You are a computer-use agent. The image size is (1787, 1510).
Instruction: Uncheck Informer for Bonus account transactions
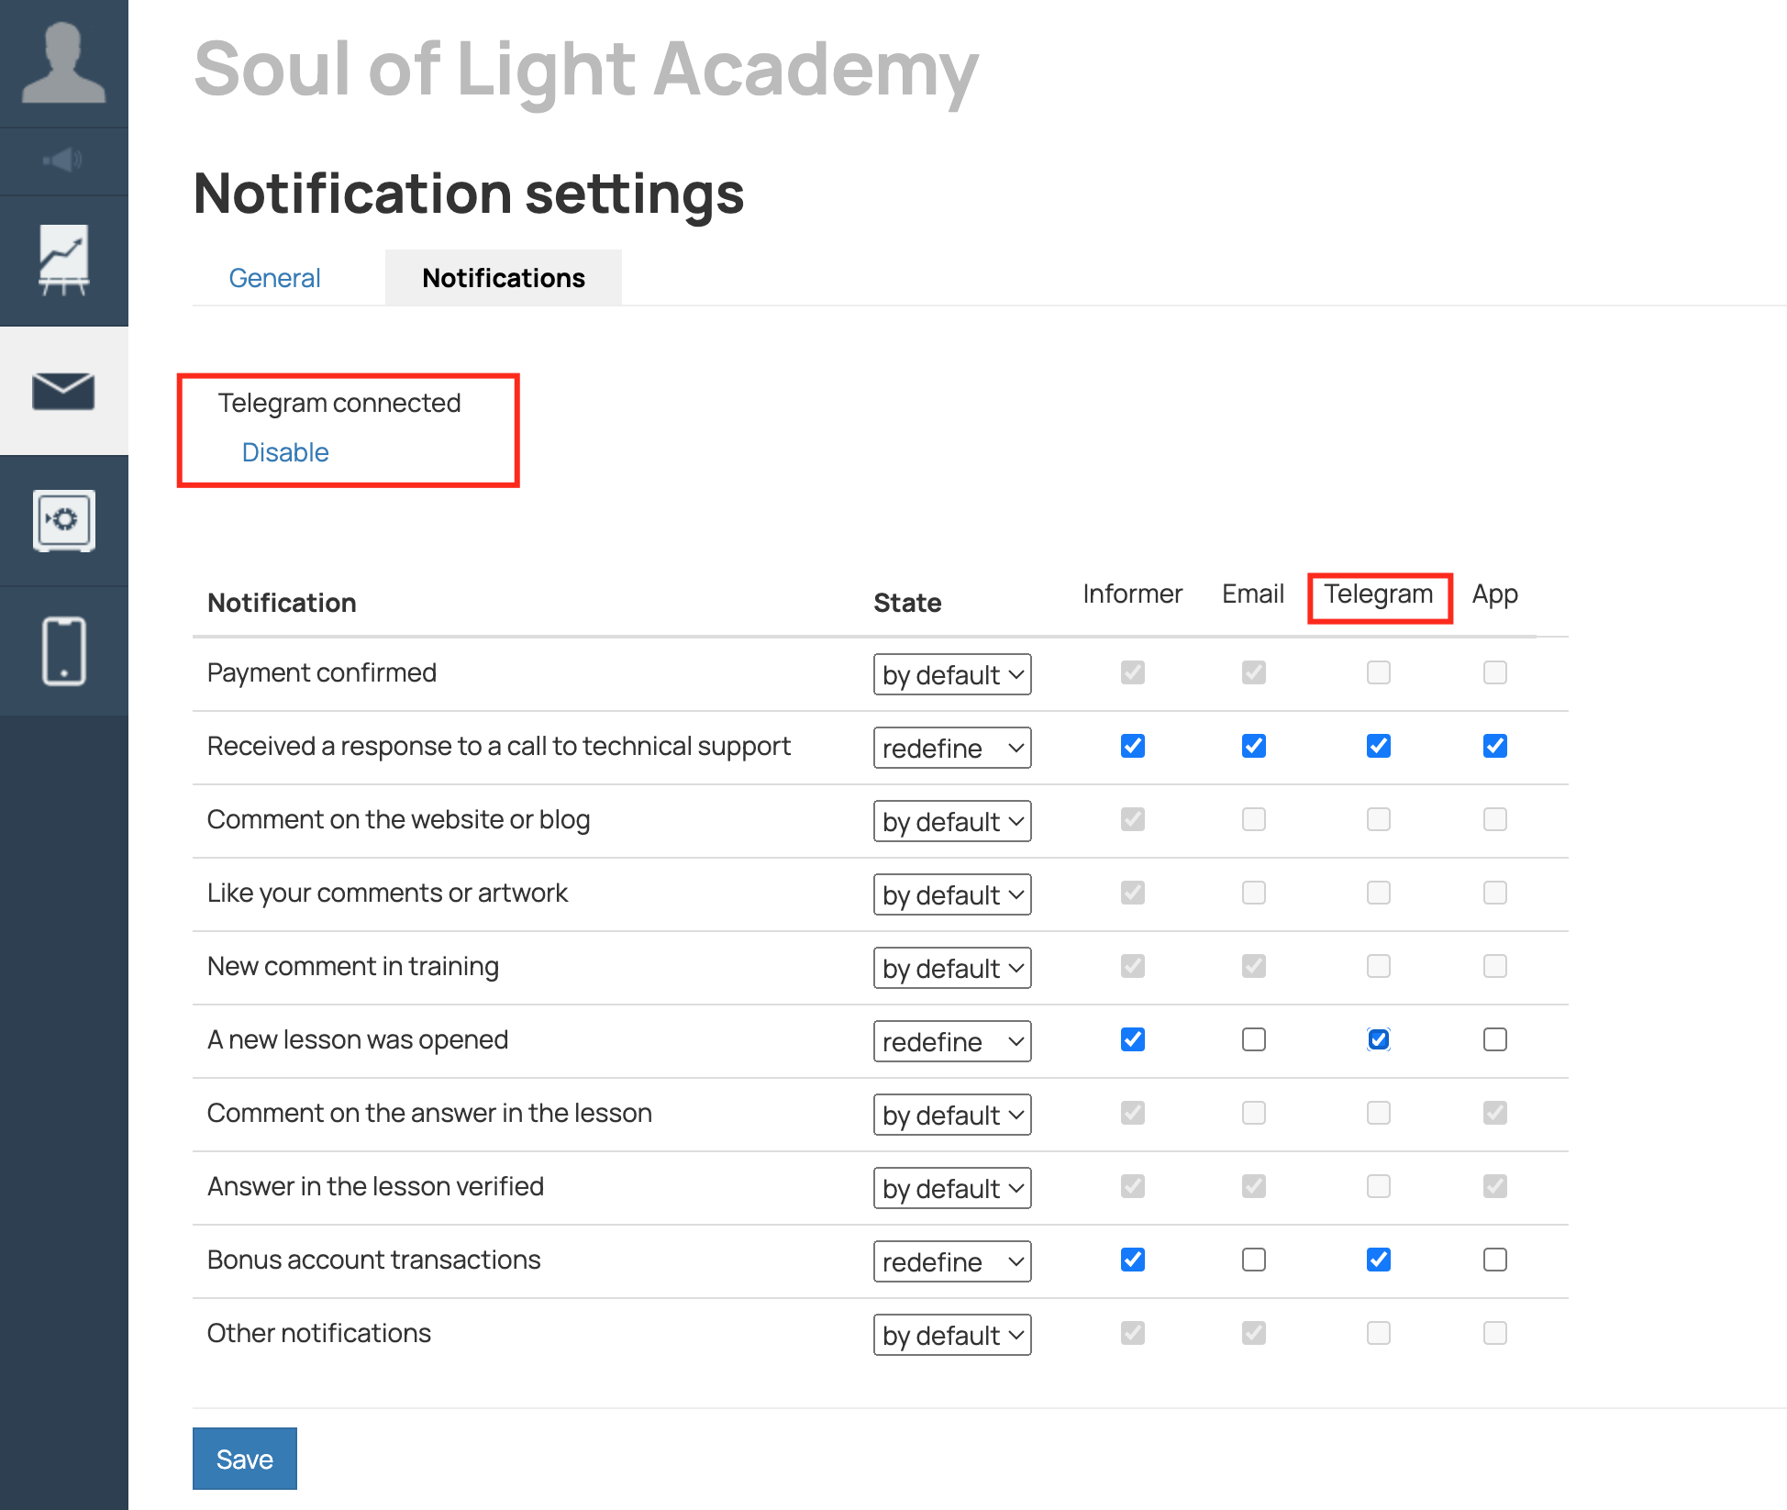point(1132,1260)
